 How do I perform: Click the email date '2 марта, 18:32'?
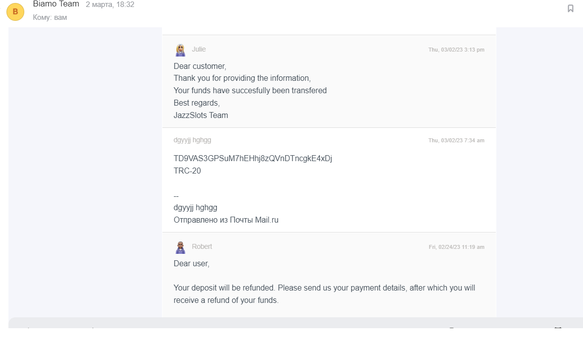[x=110, y=4]
